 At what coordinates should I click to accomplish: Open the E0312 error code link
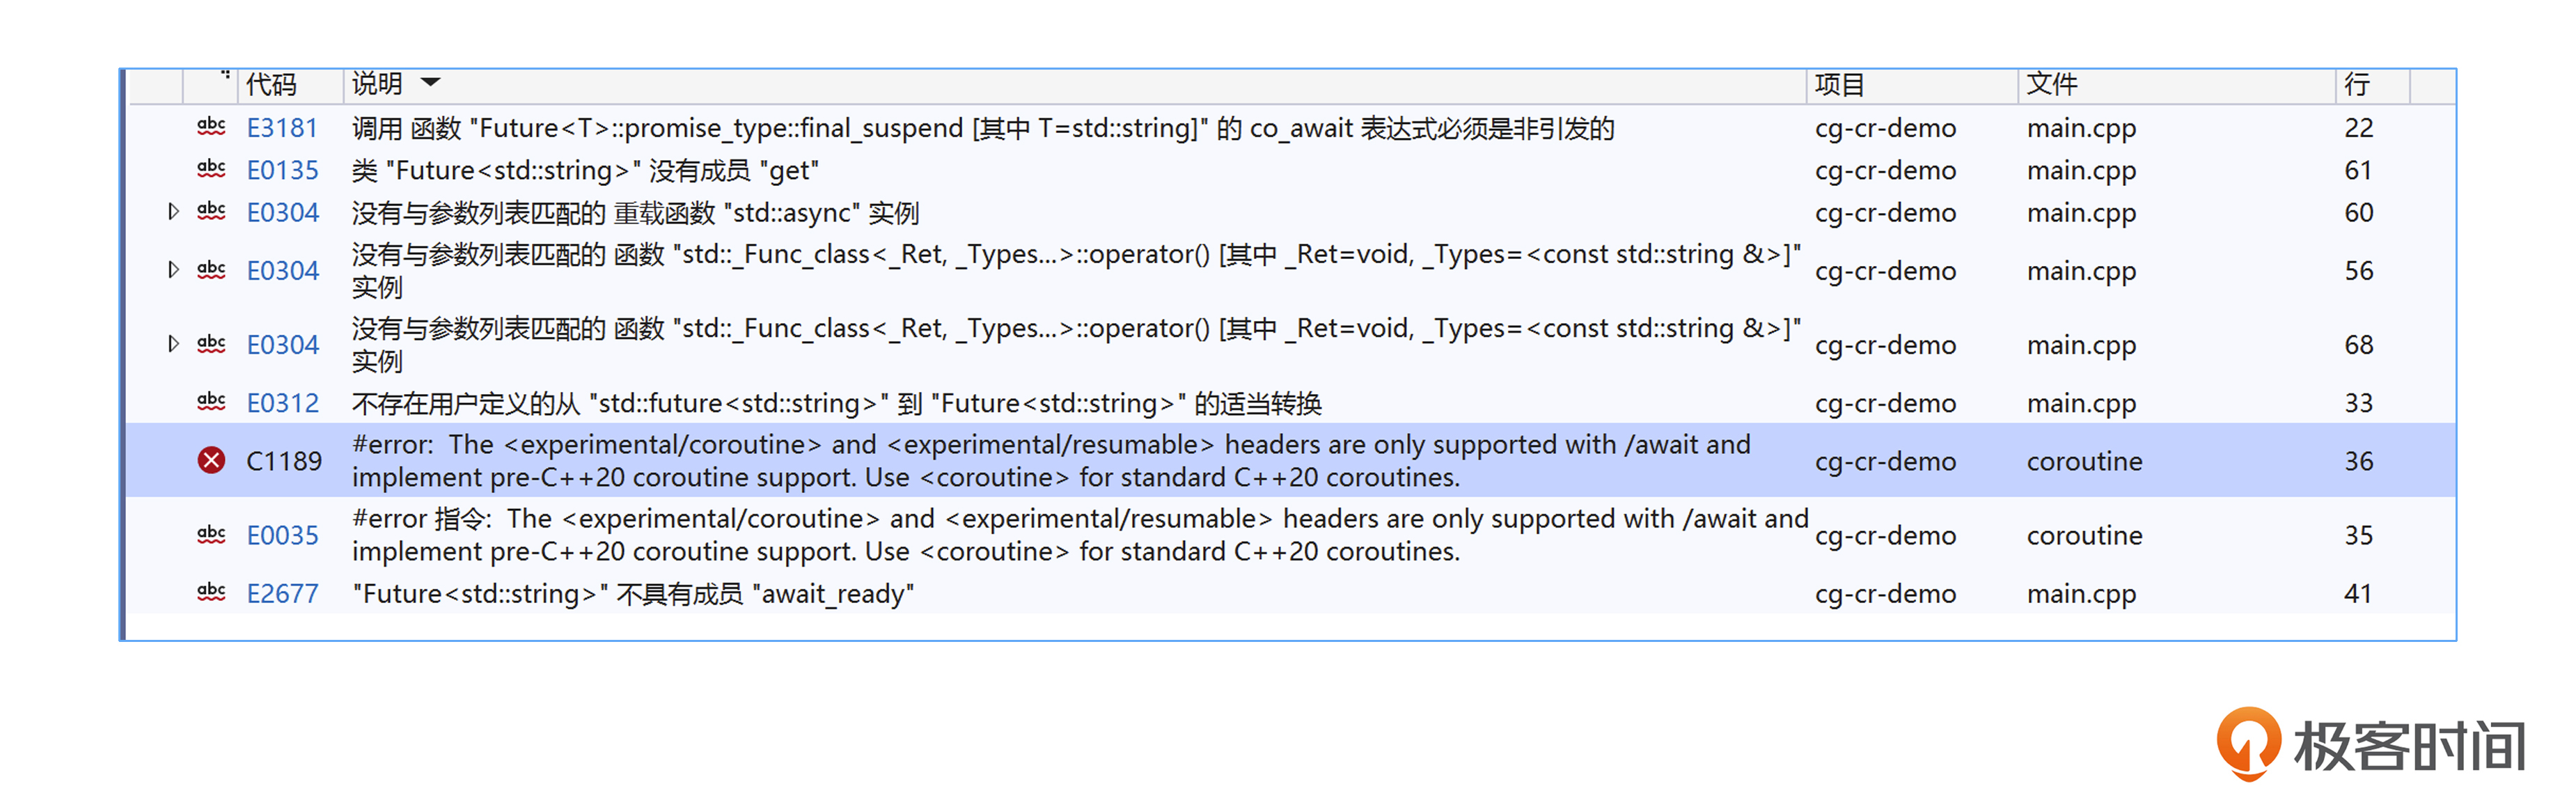282,403
